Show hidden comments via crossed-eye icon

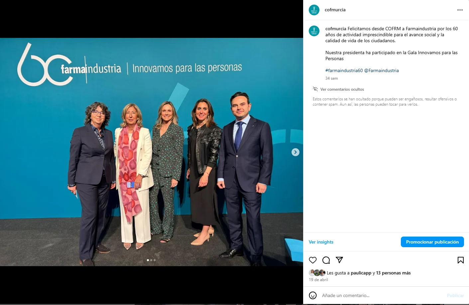click(315, 89)
